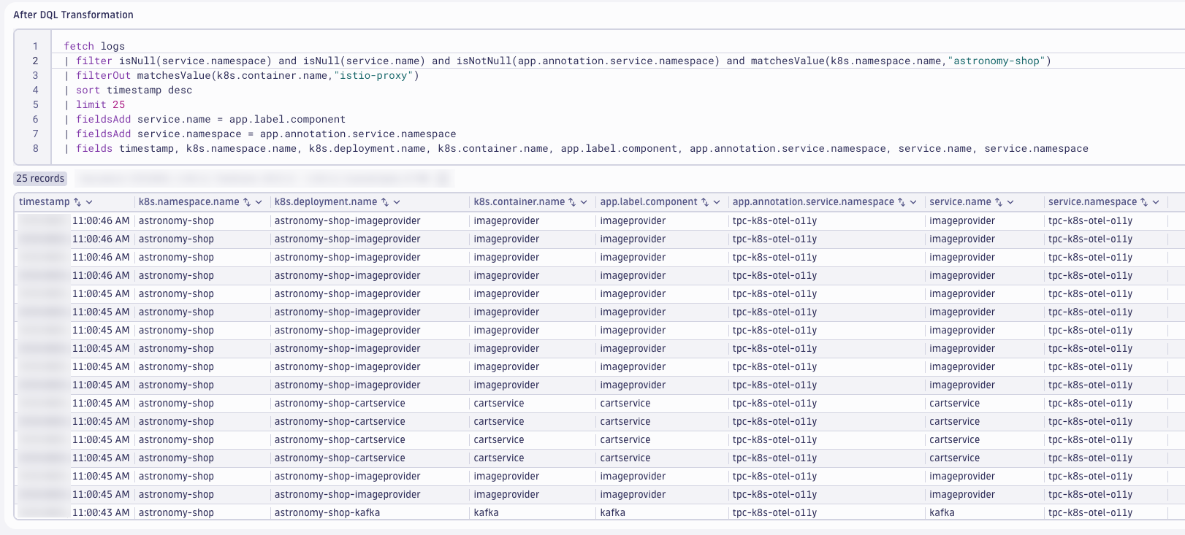Click the "astronomy-shop" string in the query
This screenshot has height=535, width=1185.
point(997,61)
